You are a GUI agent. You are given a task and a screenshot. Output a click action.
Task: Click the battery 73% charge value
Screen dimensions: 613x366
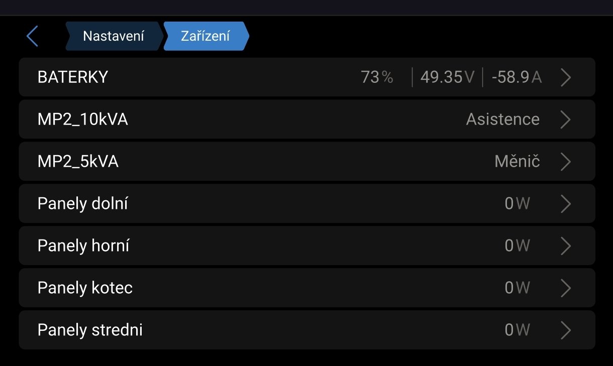[x=377, y=77]
